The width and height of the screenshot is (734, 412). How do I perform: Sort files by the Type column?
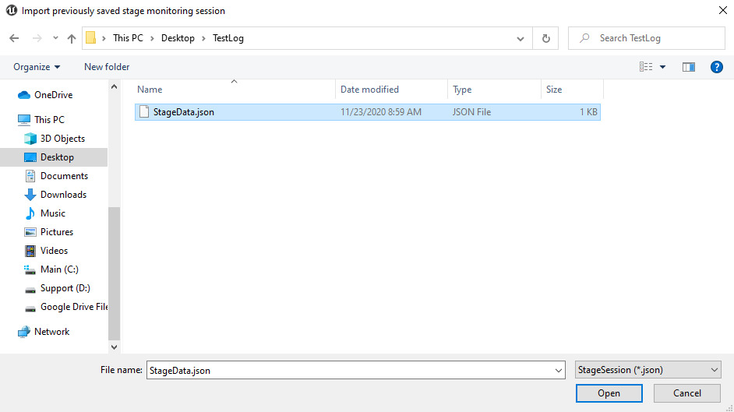[462, 90]
